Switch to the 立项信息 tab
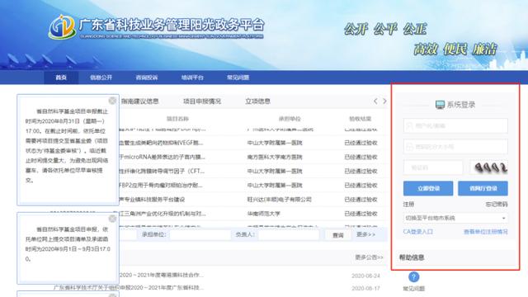Screen dimensions: 528x297 tap(257, 101)
